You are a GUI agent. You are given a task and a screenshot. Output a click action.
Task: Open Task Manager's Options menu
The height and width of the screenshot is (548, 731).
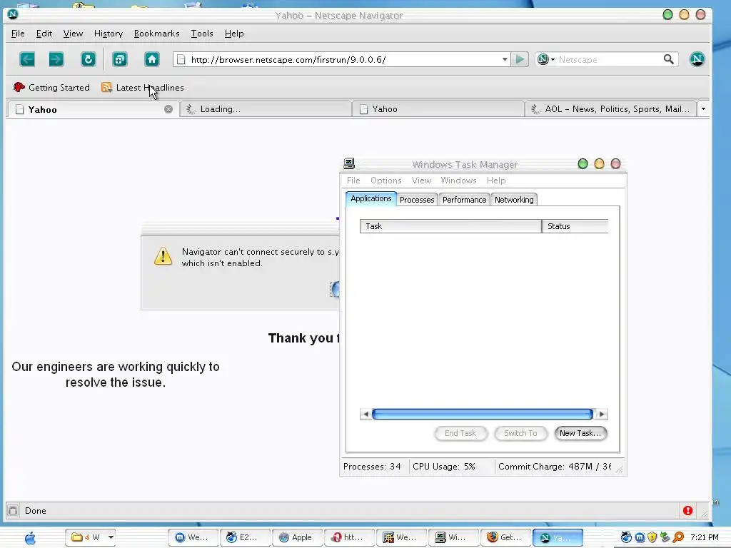[385, 181]
